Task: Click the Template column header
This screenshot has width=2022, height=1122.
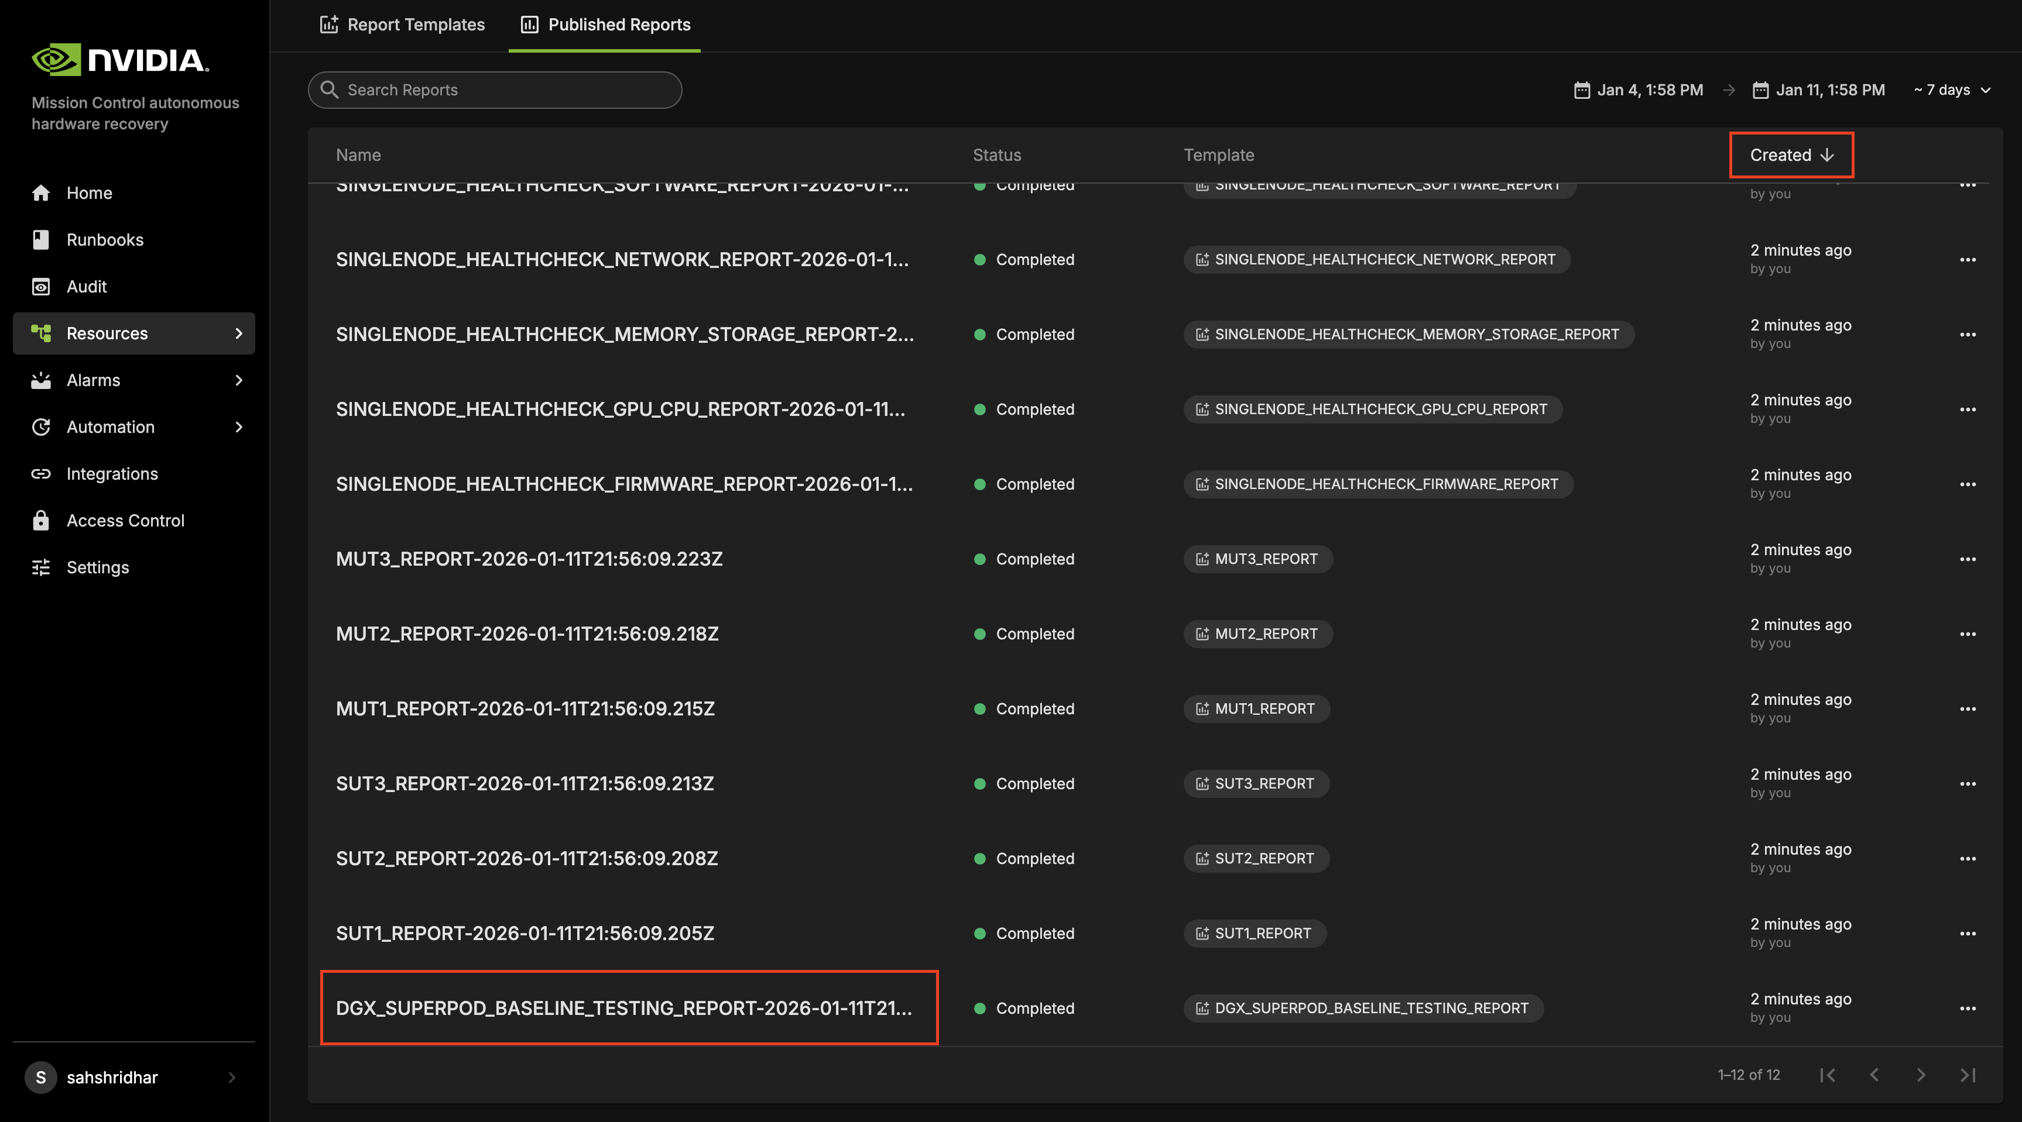Action: (1219, 156)
